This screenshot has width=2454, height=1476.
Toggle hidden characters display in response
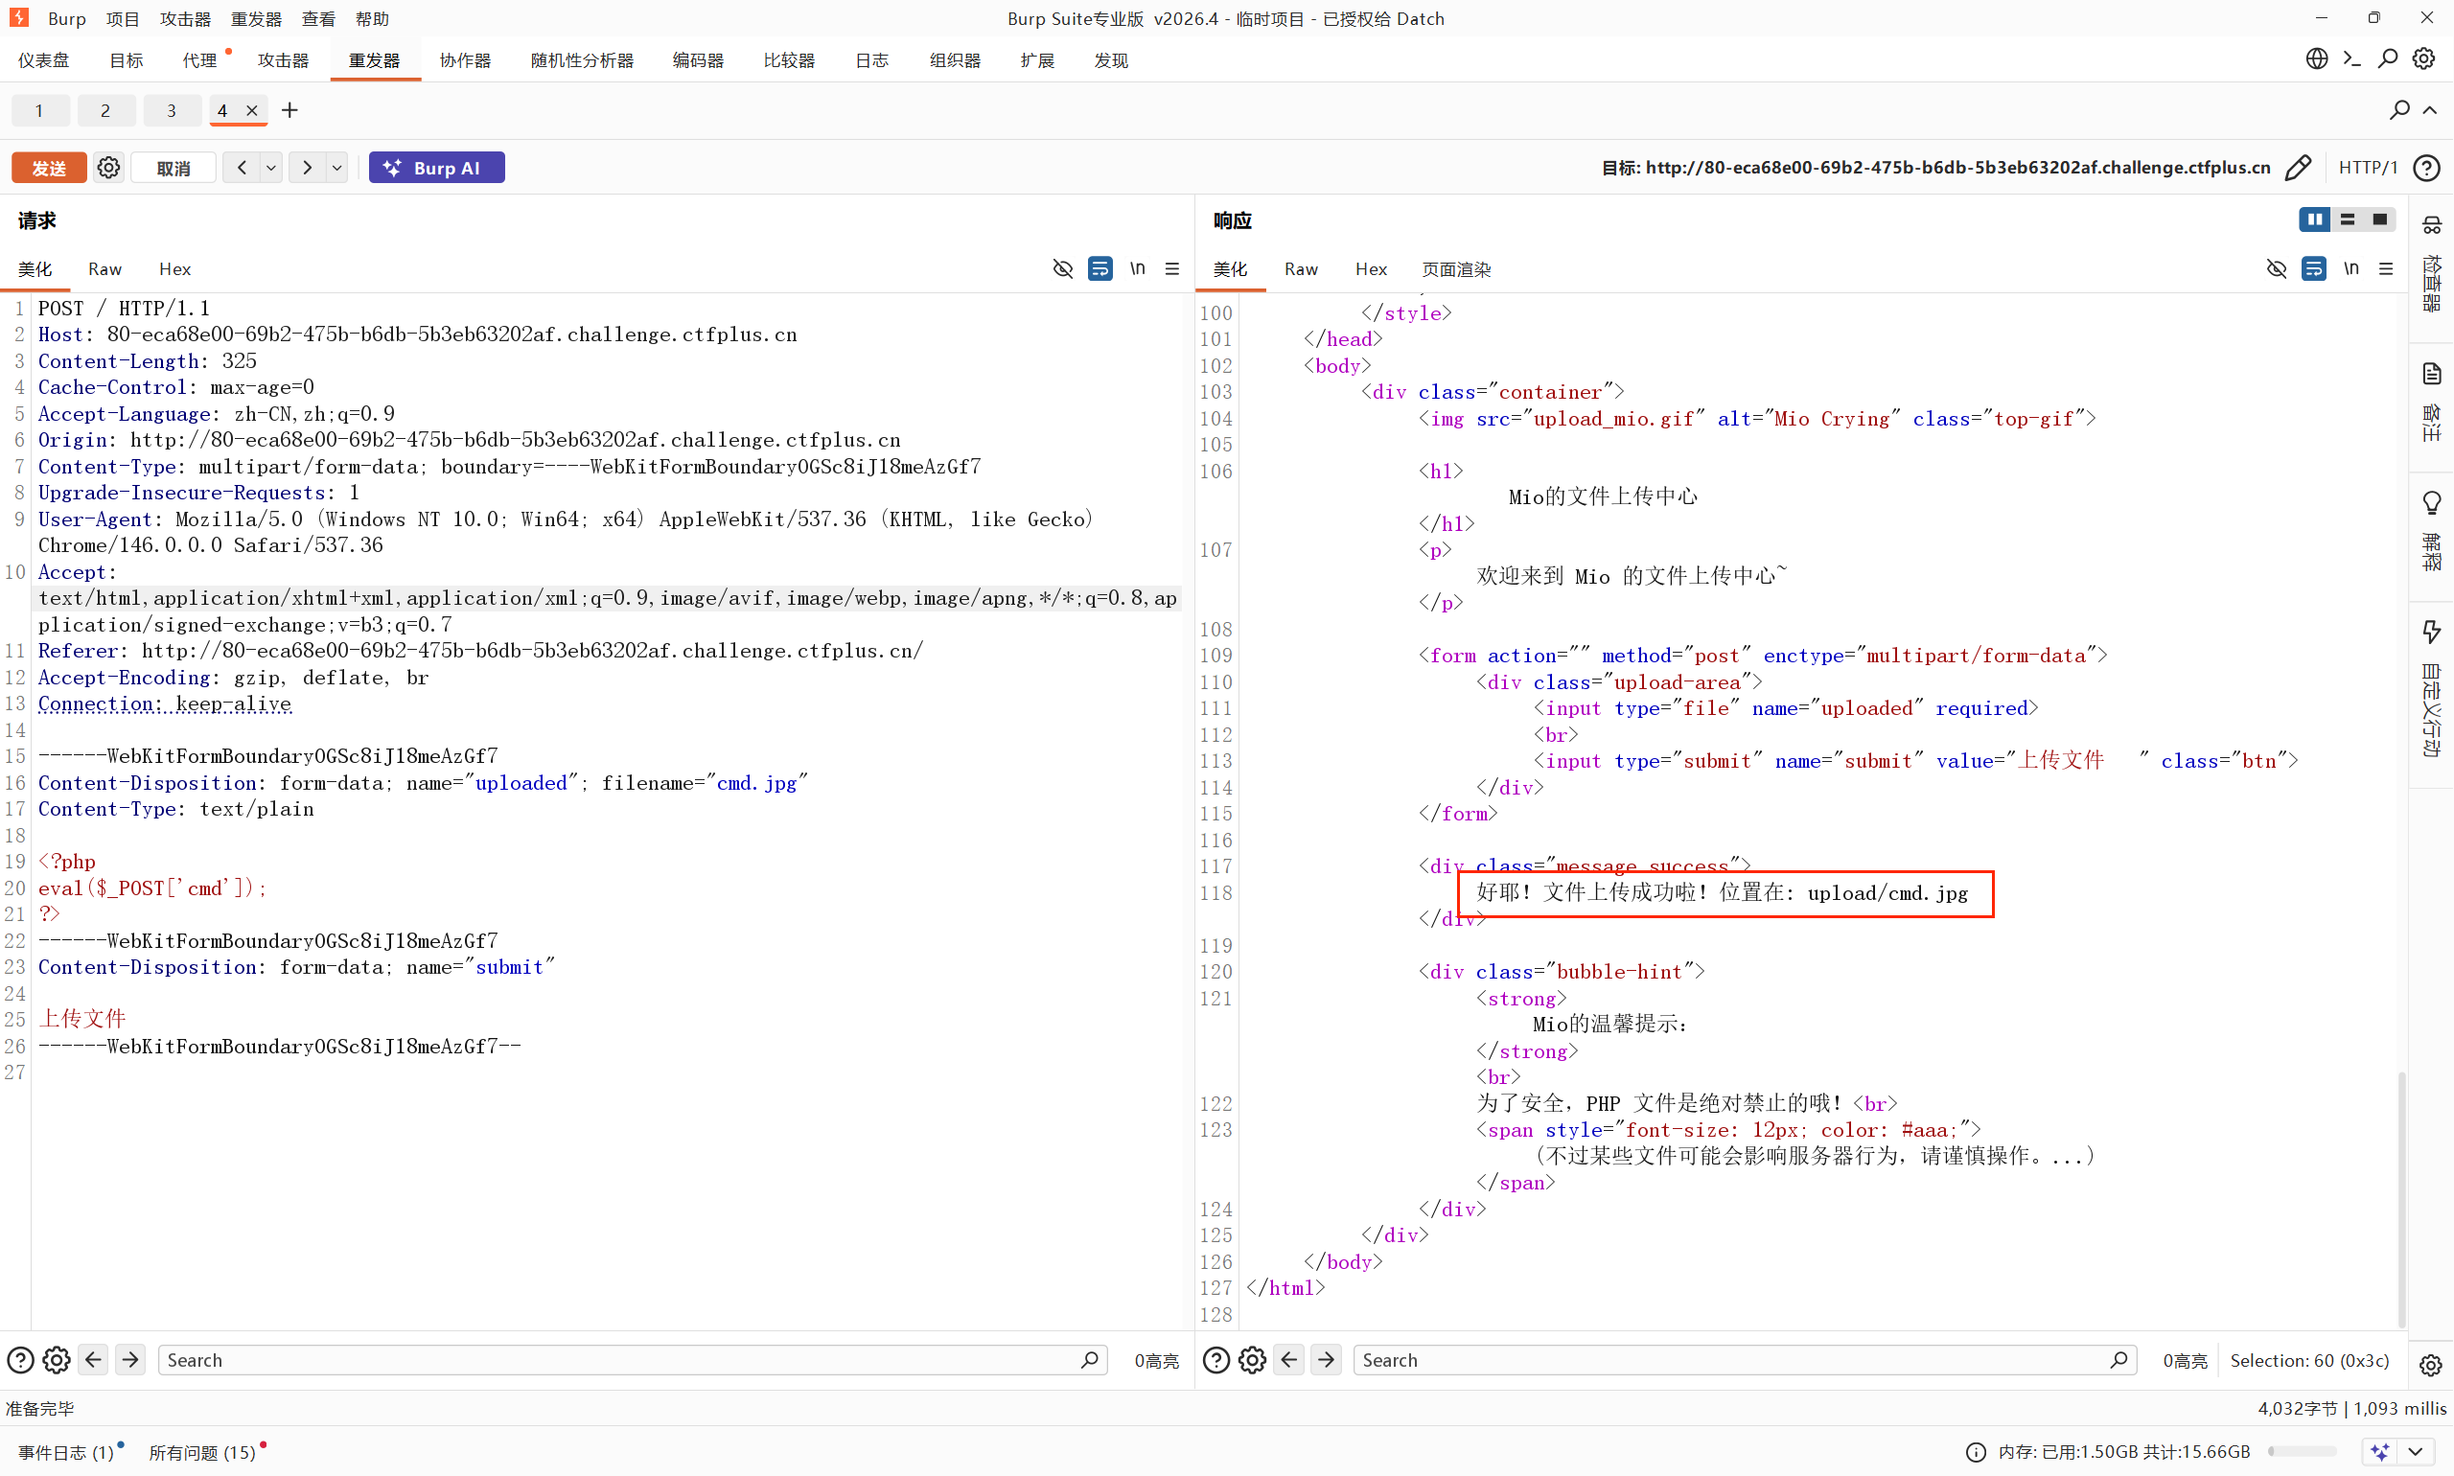click(2277, 268)
